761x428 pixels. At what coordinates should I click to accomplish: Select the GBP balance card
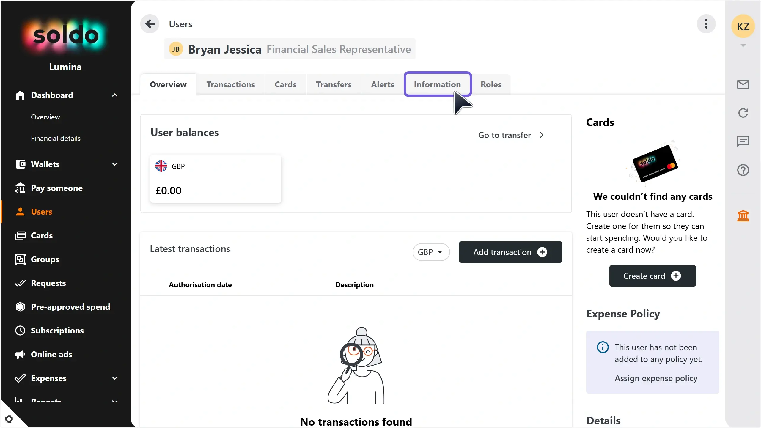tap(216, 179)
